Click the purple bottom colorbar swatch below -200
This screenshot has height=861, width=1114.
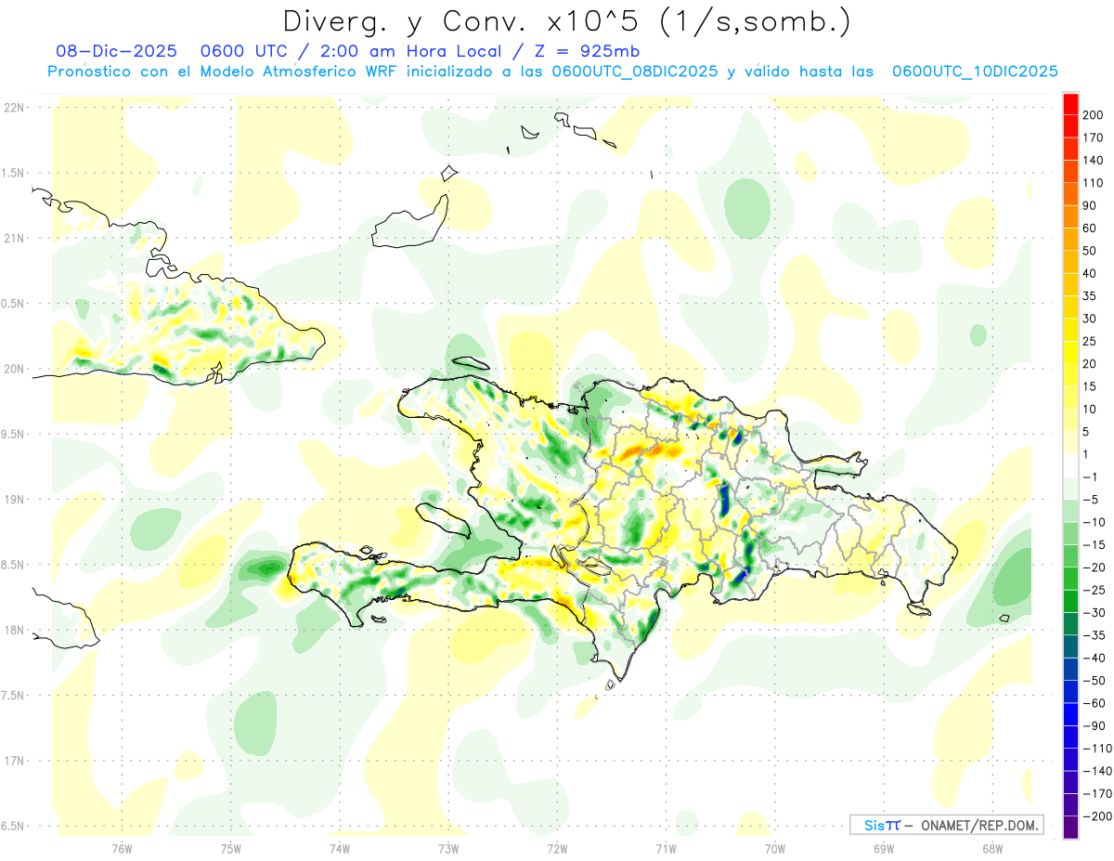pyautogui.click(x=1071, y=828)
